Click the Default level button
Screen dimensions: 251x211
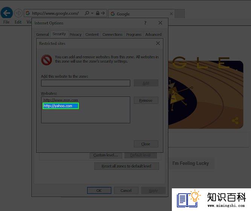[x=141, y=155]
